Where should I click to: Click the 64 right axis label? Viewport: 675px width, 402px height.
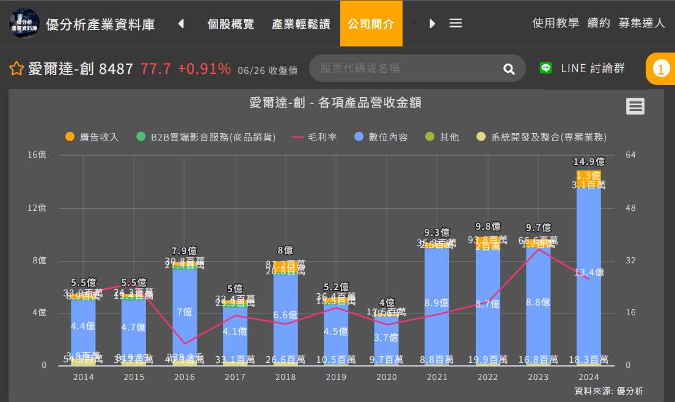[630, 155]
